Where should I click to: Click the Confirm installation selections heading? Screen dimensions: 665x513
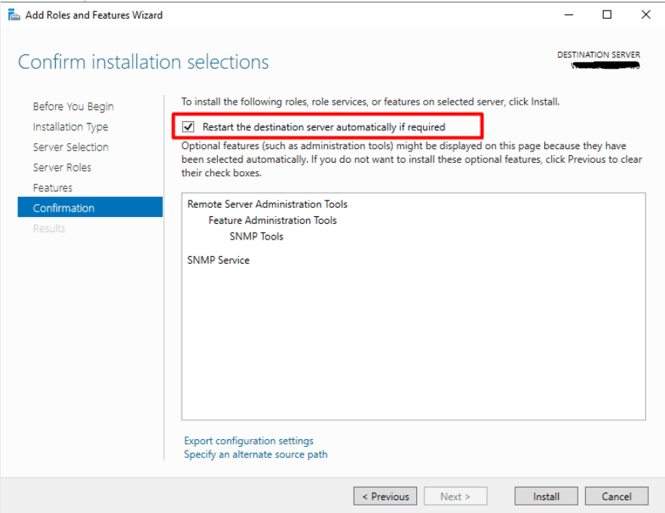143,62
